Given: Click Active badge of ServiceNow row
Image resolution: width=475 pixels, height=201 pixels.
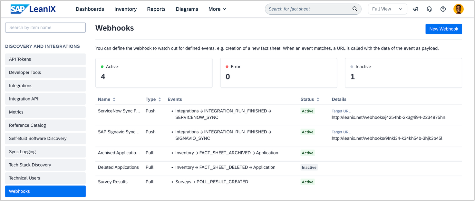Looking at the screenshot, I should (307, 111).
